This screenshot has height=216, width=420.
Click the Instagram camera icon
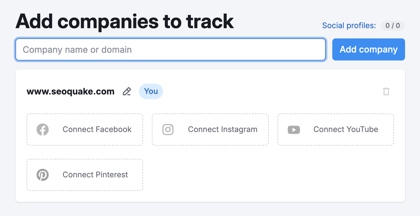coord(168,129)
